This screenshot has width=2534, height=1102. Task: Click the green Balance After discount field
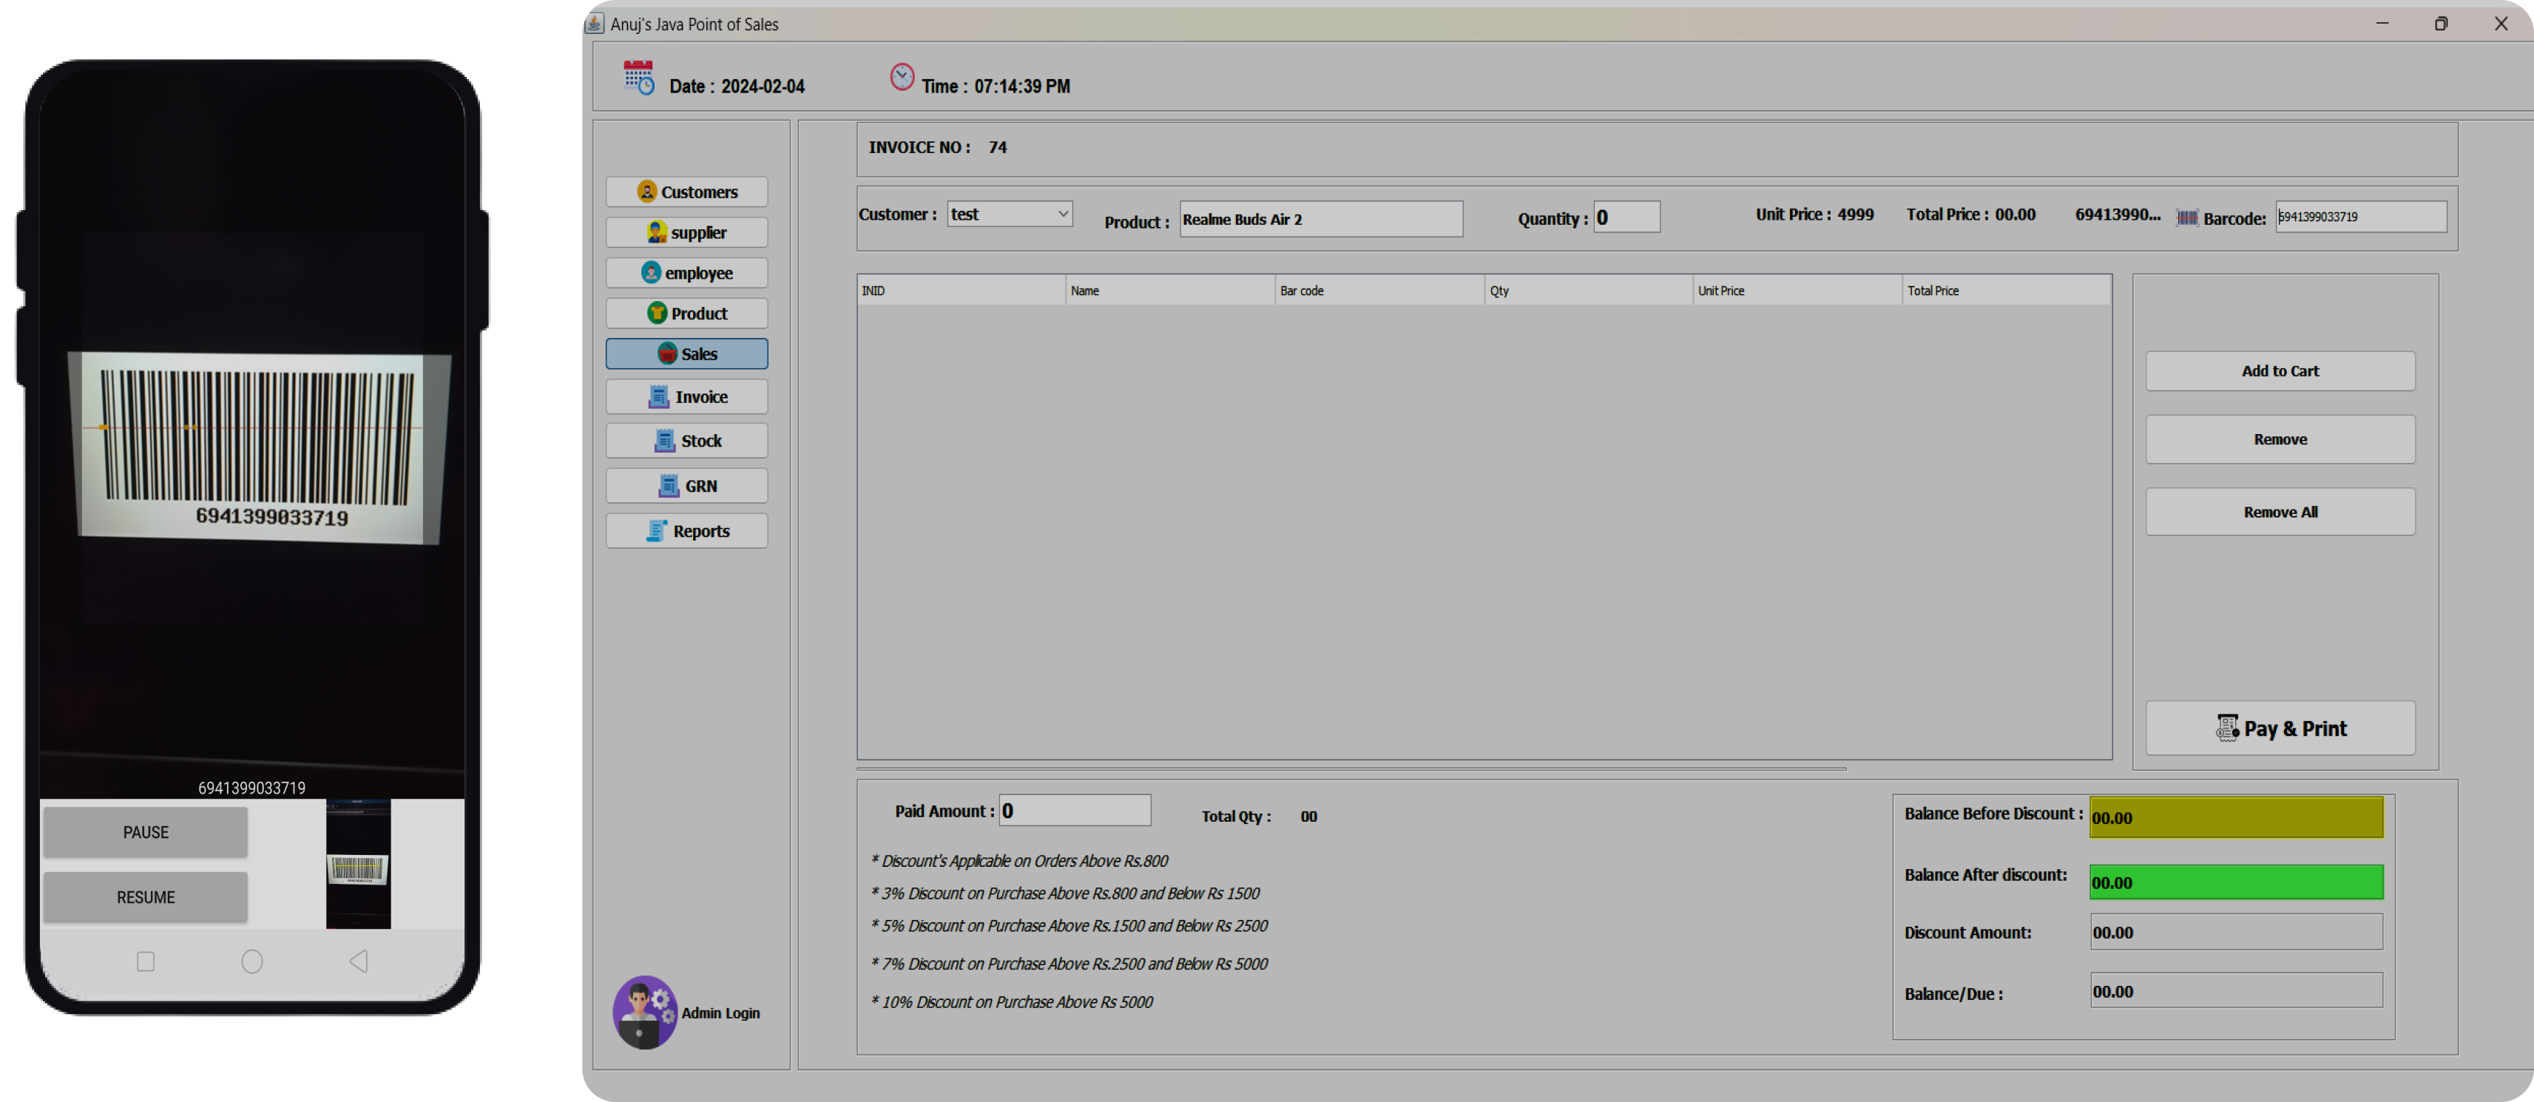[x=2235, y=882]
